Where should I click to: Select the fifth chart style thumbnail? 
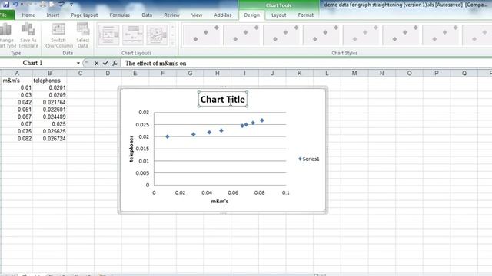click(x=362, y=34)
